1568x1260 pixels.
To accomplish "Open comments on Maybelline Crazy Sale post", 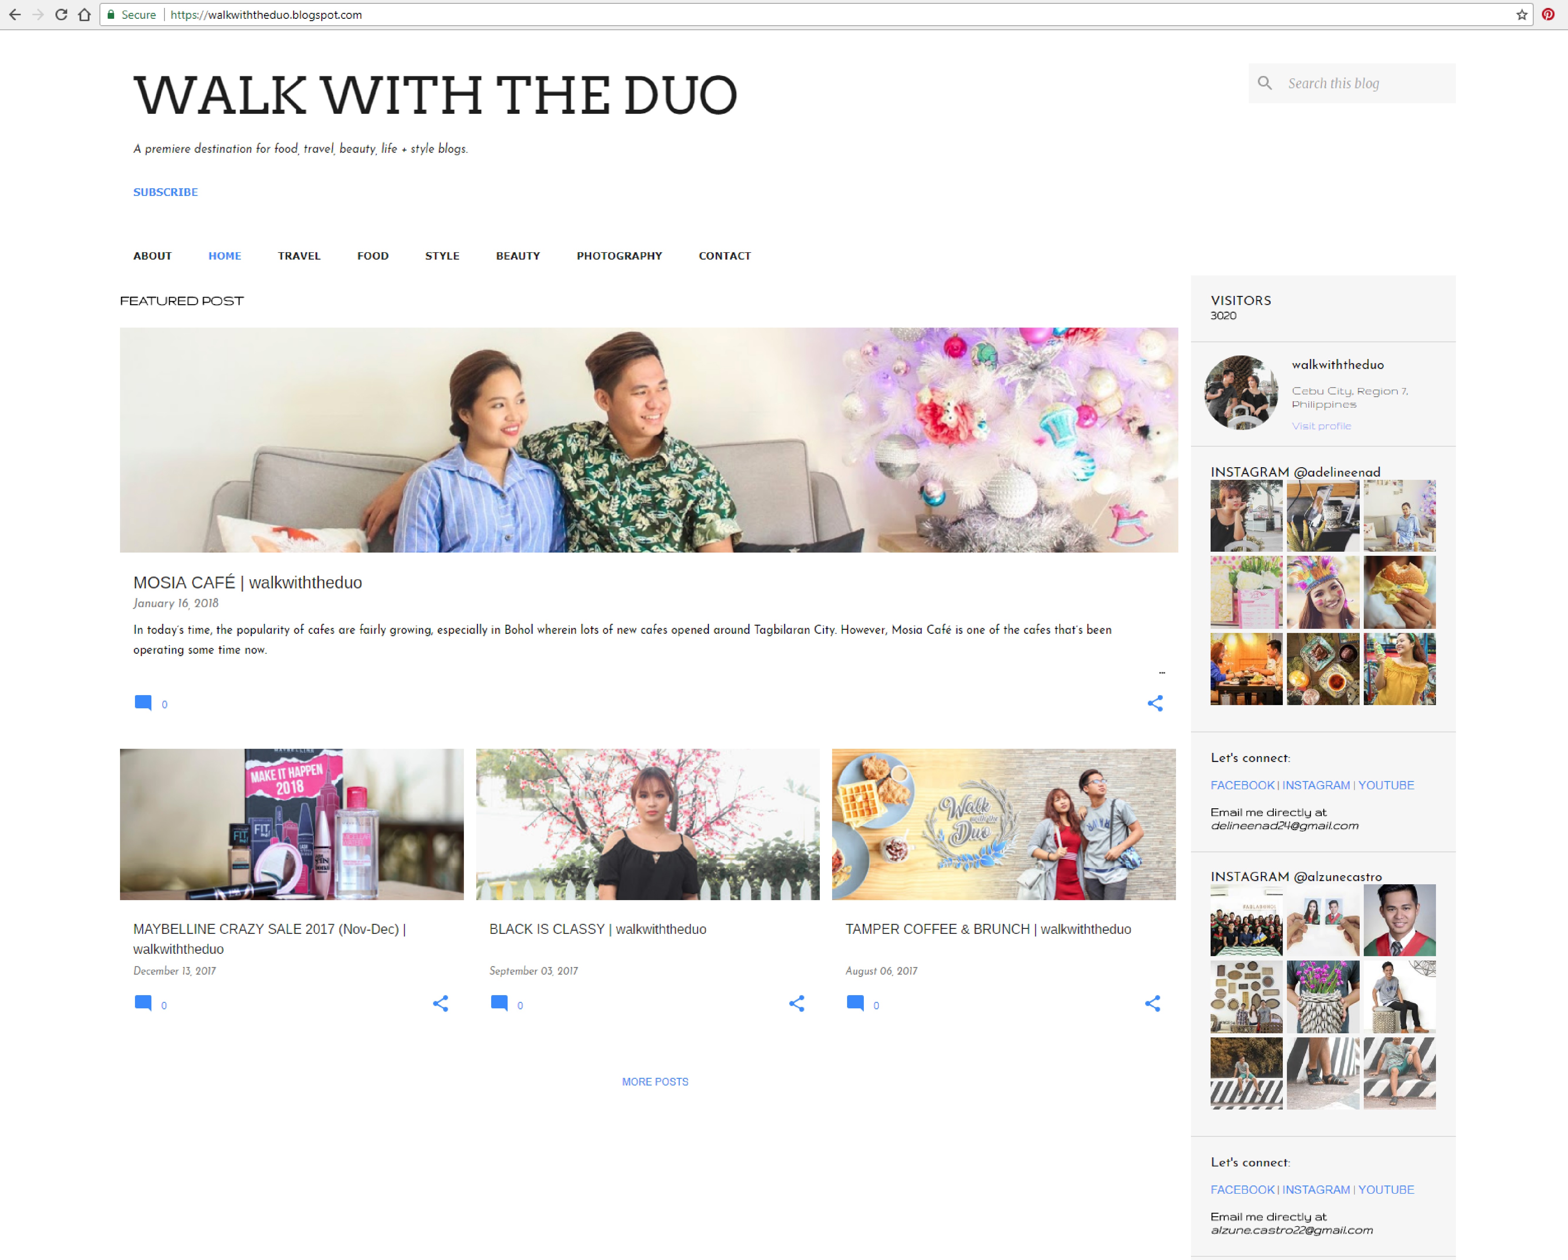I will click(x=143, y=1003).
